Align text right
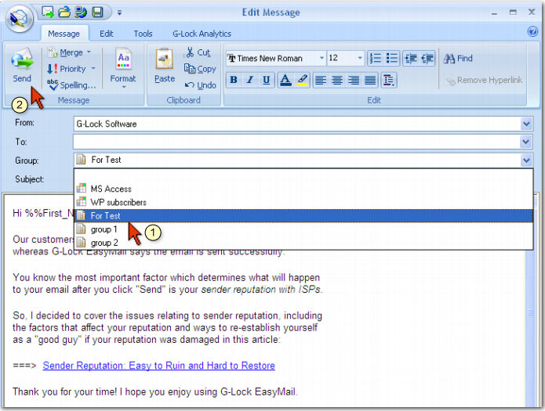The height and width of the screenshot is (411, 545). click(x=354, y=80)
